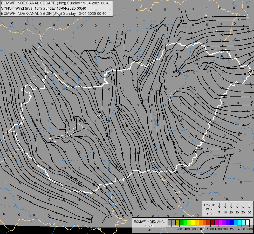Click the 2000 tick on CAPE scale
Image resolution: width=254 pixels, height=234 pixels.
(x=226, y=229)
